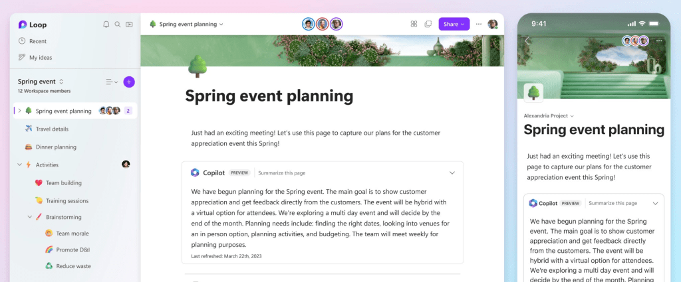Open the Loop components grid icon
Screen dimensions: 681x282
coord(414,25)
